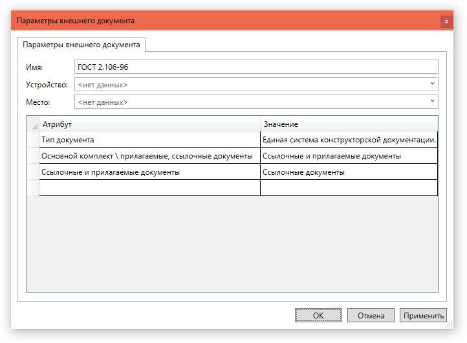This screenshot has height=343, width=467.
Task: Click the empty value cell in the new row
Action: coord(349,188)
